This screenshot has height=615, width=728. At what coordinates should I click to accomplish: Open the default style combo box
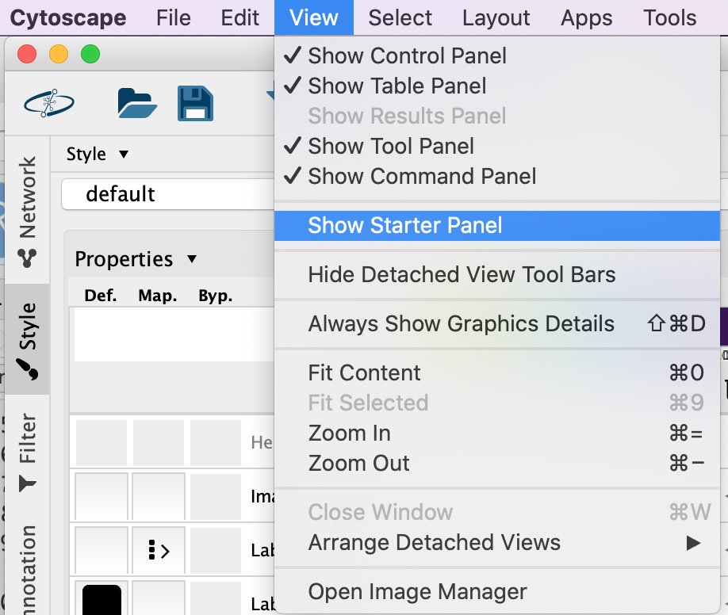pos(167,194)
